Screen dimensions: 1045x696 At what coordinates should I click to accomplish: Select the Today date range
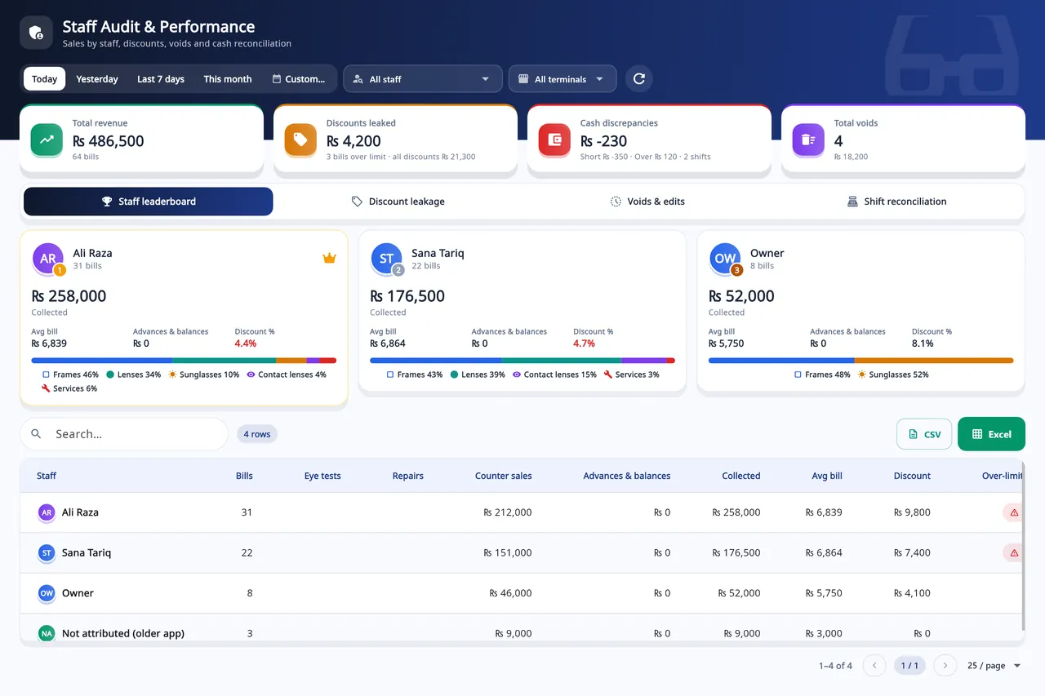point(45,79)
